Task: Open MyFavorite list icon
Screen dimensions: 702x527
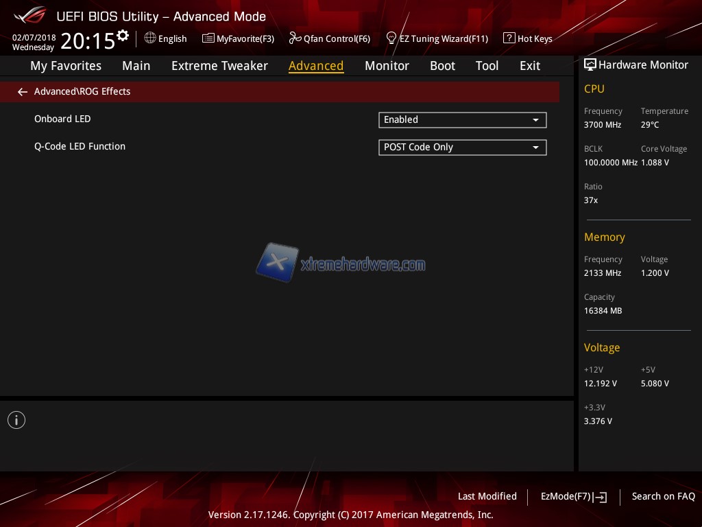Action: coord(208,38)
